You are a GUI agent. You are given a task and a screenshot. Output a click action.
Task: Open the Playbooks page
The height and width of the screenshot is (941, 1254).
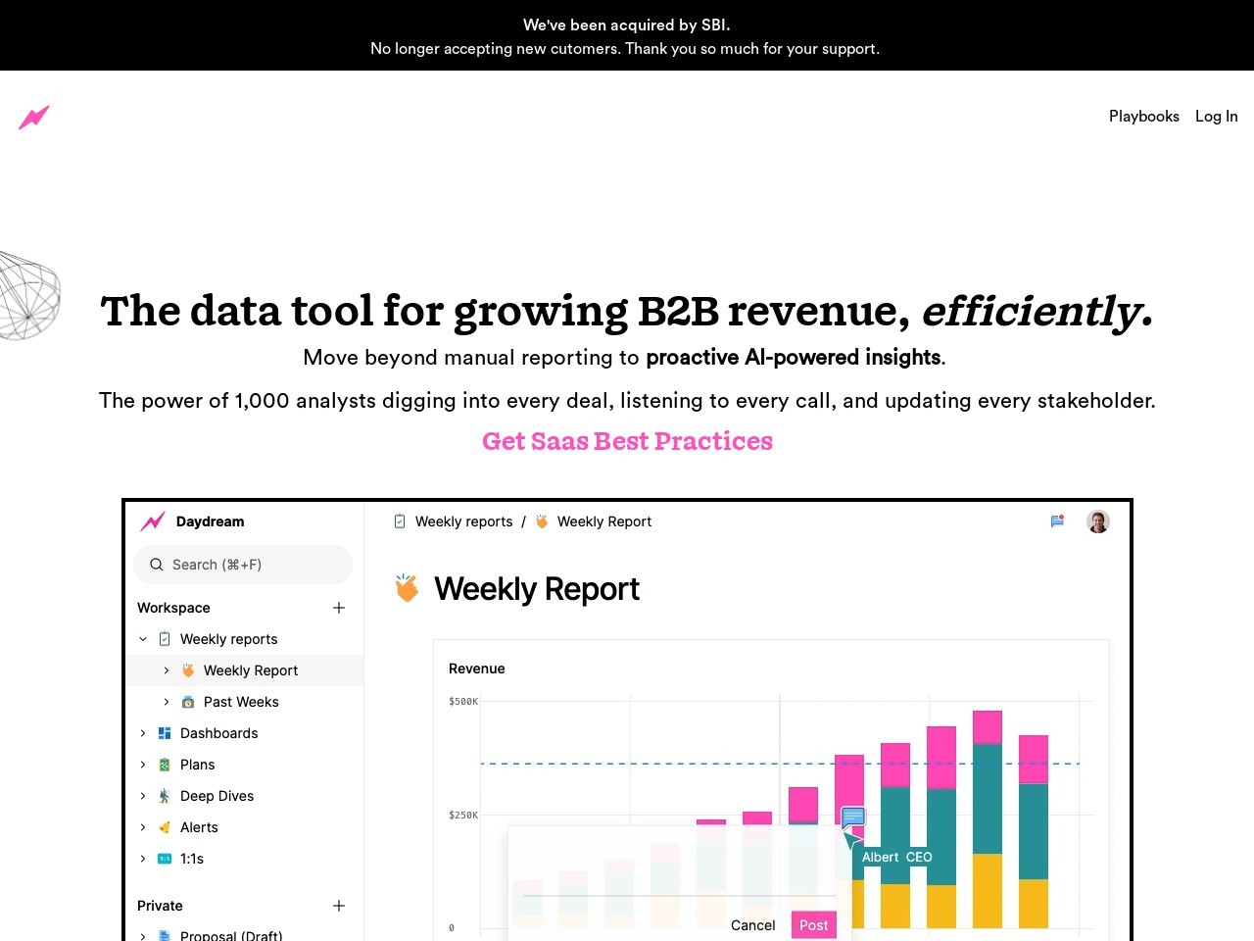point(1144,117)
